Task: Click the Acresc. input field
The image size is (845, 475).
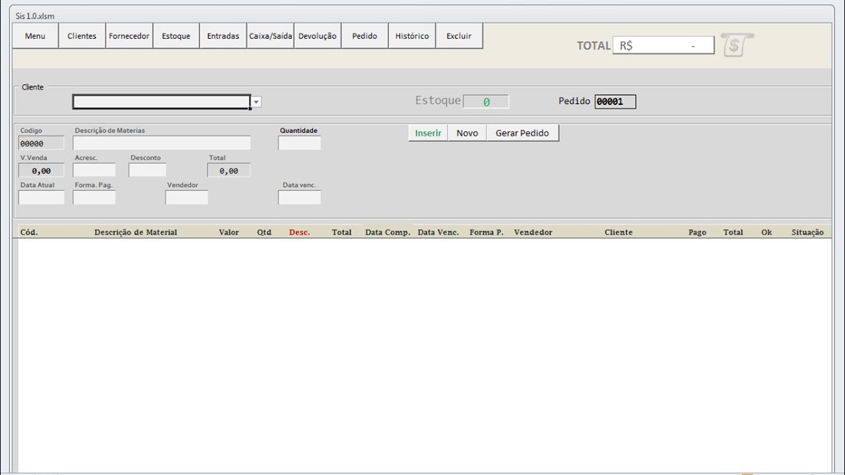Action: click(94, 171)
